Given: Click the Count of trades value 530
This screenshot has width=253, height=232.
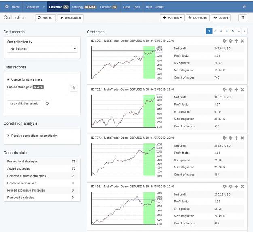Looking at the screenshot, I should coord(217,126).
